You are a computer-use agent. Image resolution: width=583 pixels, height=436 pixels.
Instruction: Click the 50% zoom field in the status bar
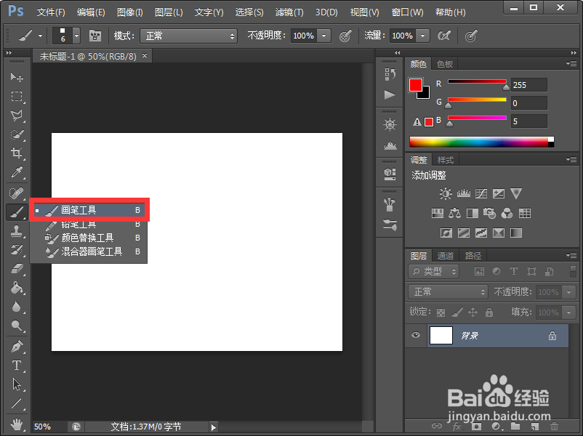pos(44,427)
